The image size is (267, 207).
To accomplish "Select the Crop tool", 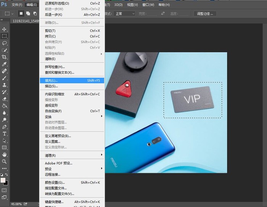I will click(x=4, y=57).
